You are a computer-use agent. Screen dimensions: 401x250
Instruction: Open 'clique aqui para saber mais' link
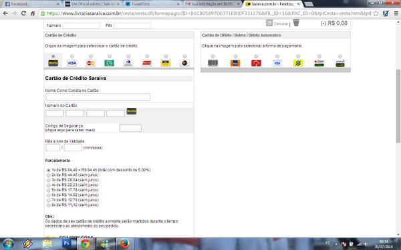pos(70,130)
